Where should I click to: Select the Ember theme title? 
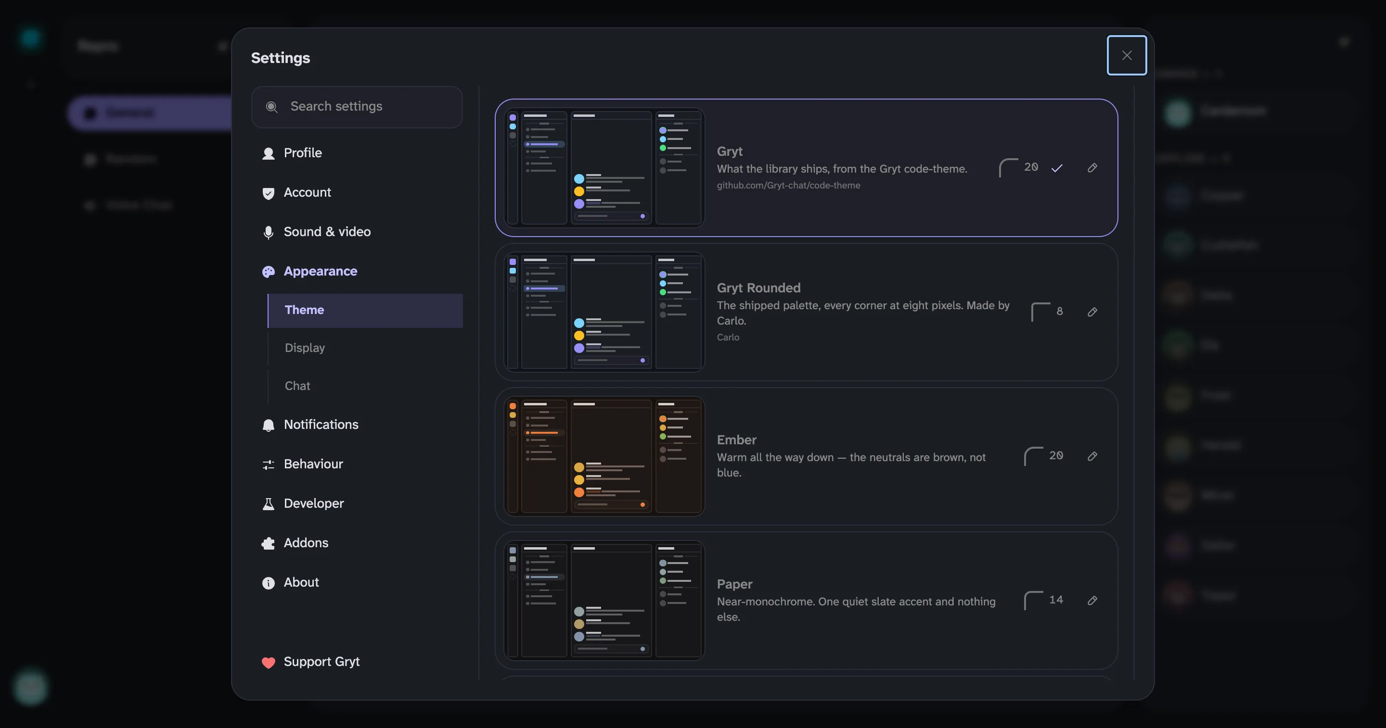coord(737,440)
